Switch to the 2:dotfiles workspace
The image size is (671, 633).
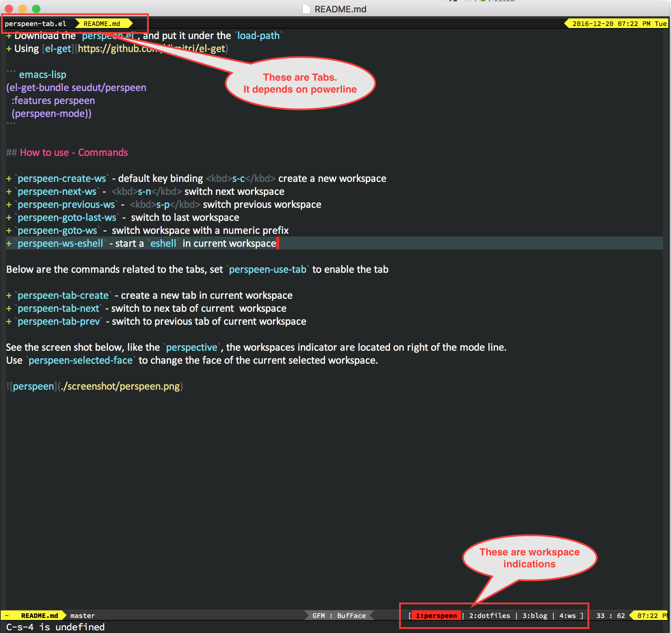(489, 616)
